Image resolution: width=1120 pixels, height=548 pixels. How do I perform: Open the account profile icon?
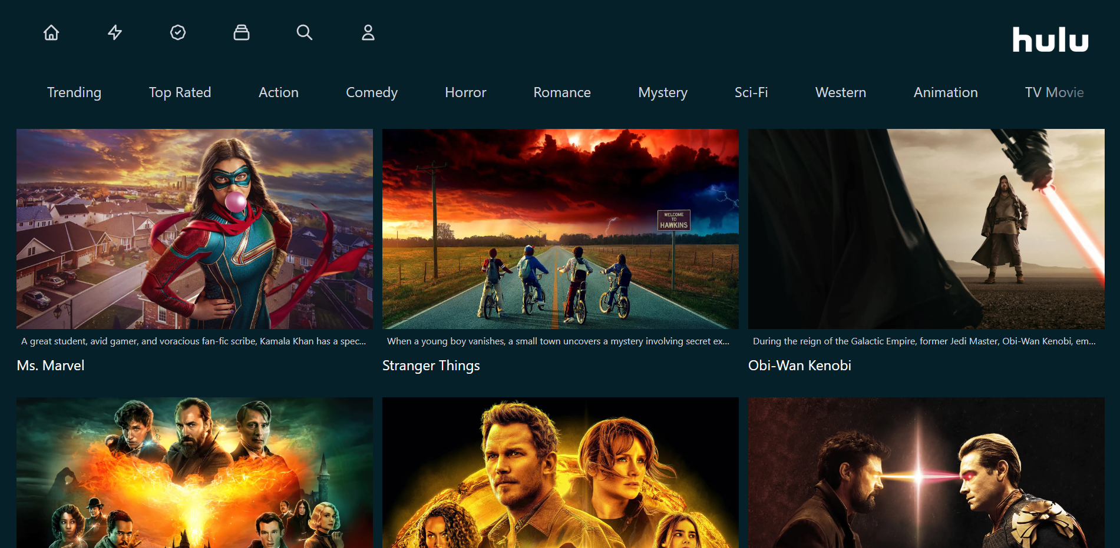pos(368,32)
